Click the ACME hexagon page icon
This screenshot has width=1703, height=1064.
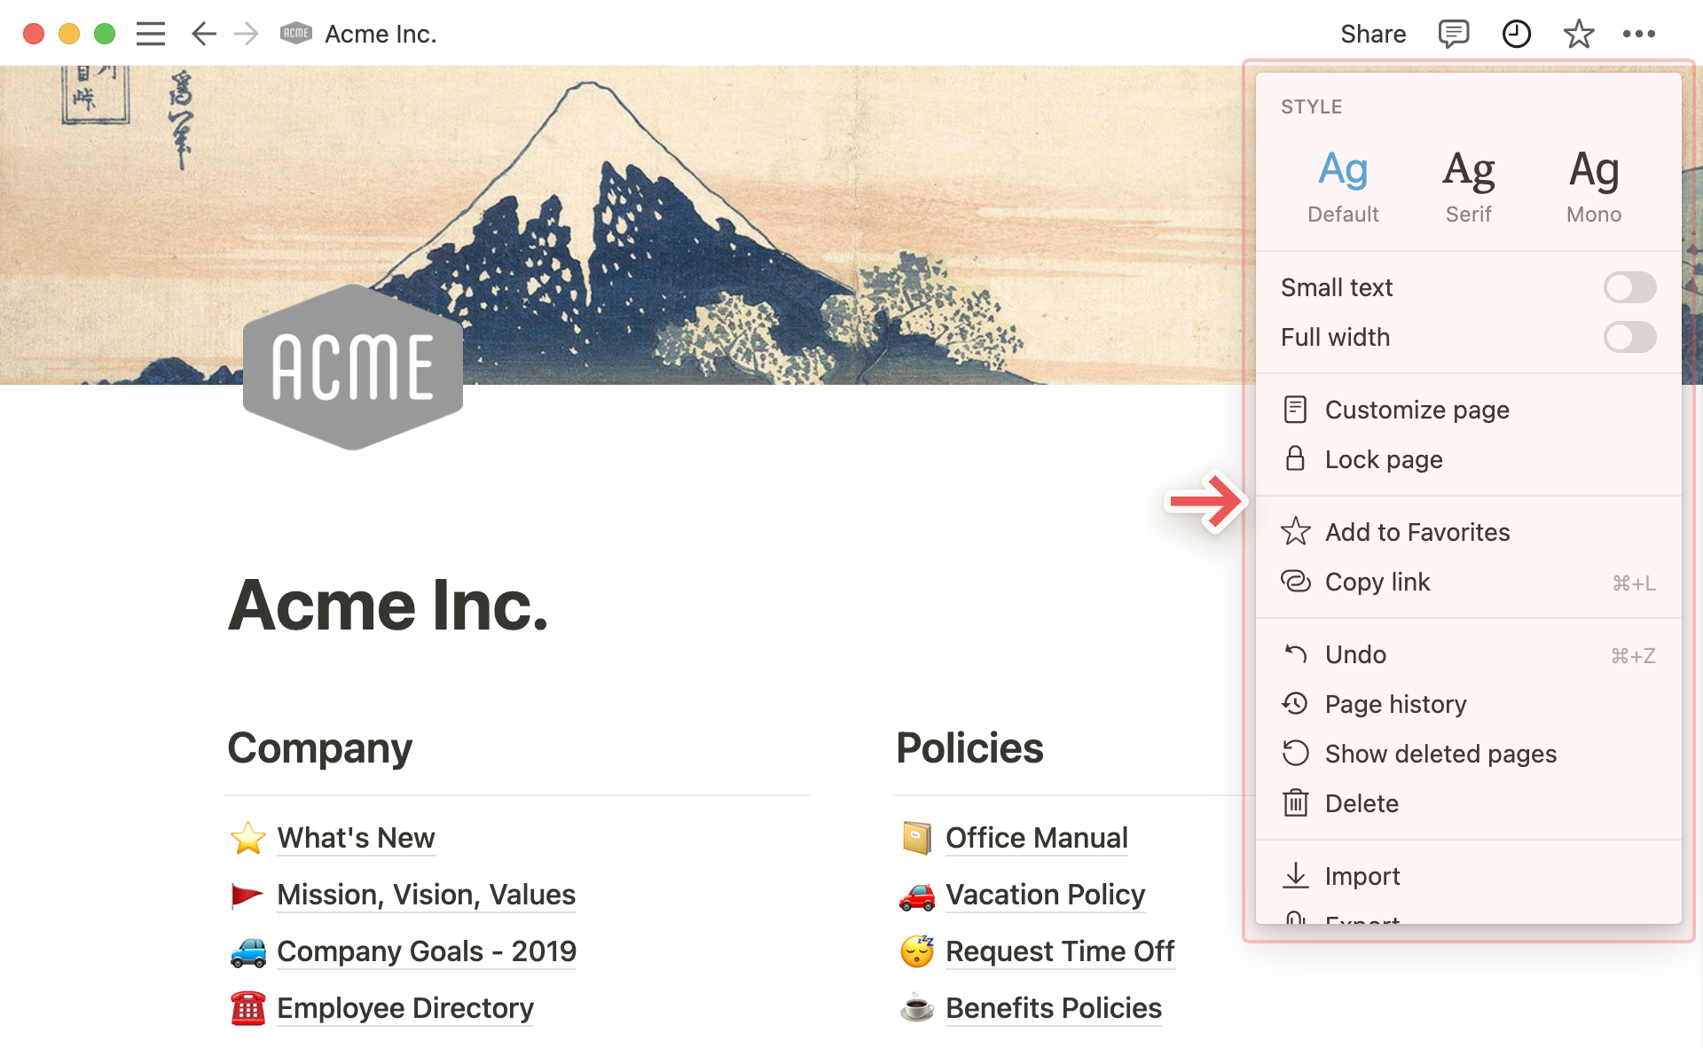click(353, 366)
